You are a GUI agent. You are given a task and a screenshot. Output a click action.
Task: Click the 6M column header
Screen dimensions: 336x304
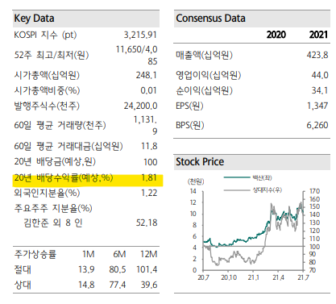point(119,254)
